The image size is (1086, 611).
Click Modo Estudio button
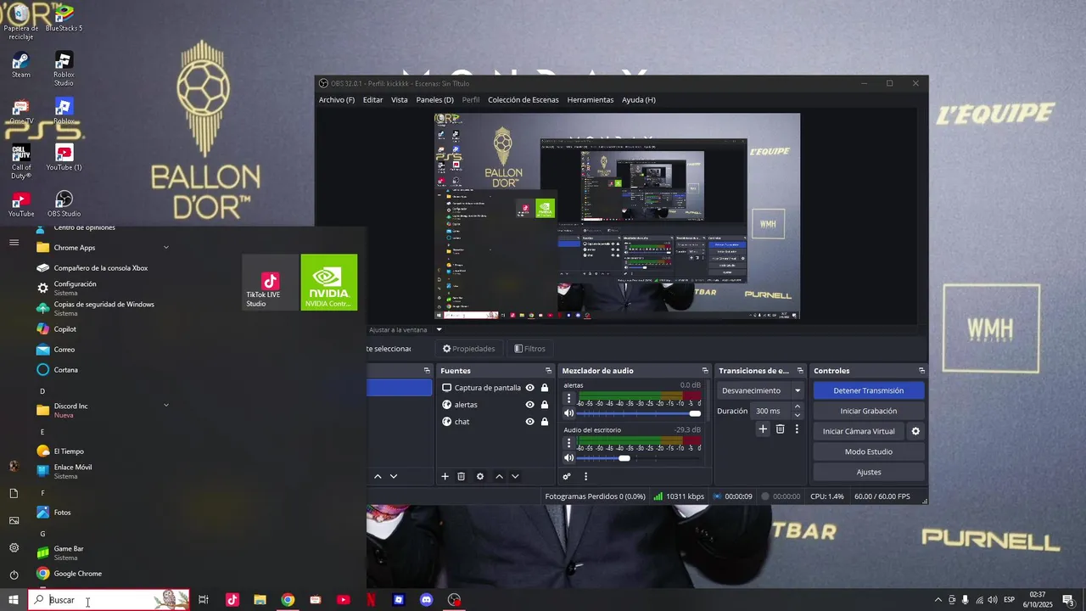tap(868, 451)
